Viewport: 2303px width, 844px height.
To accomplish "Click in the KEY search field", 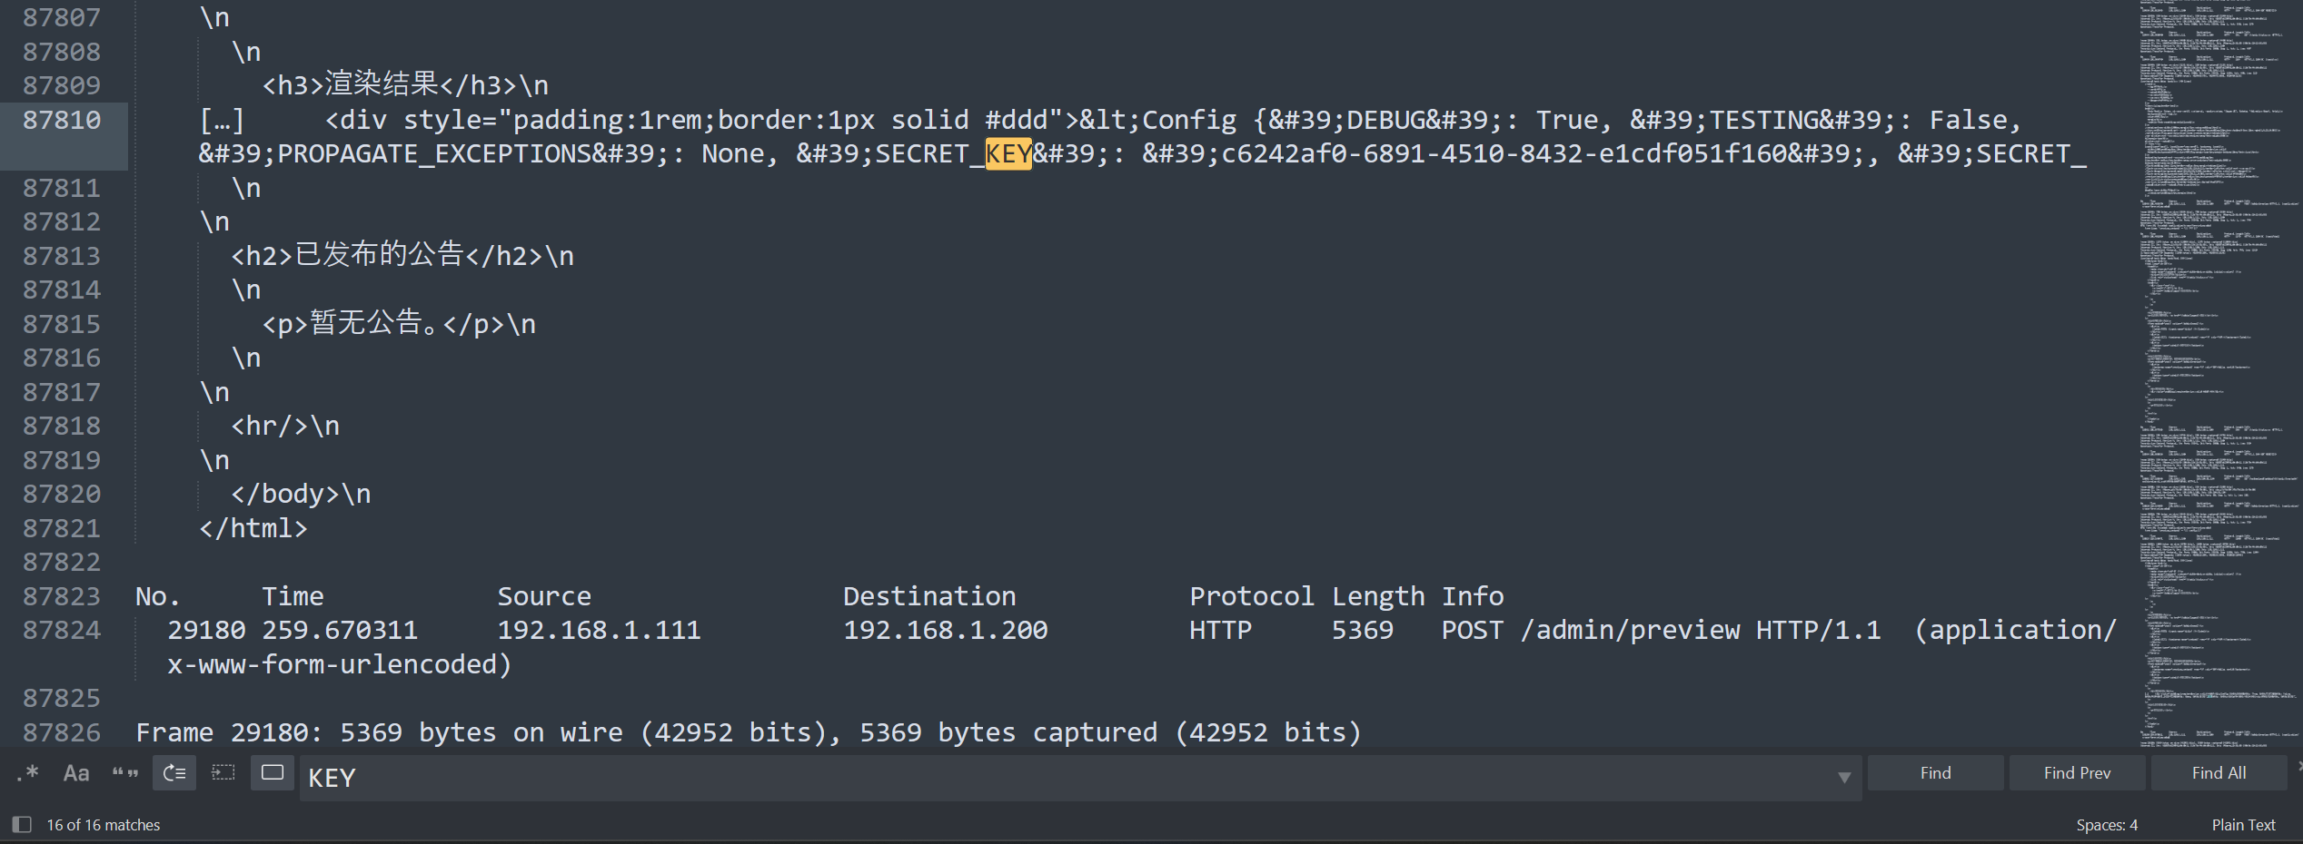I will pos(999,778).
